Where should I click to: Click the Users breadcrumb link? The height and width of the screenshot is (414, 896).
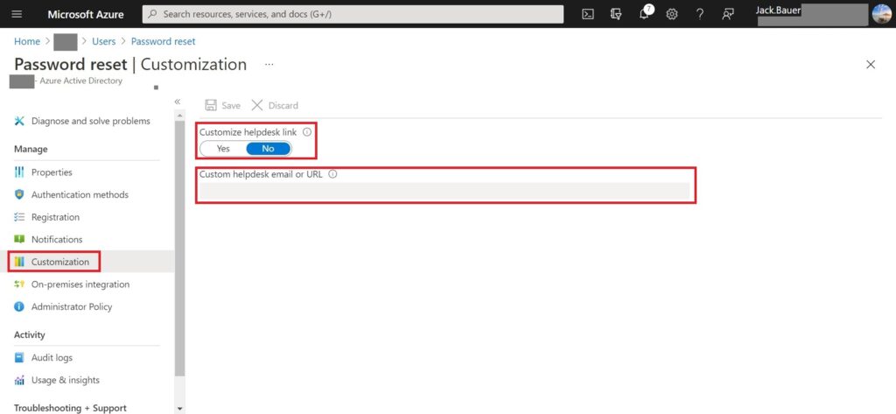[103, 41]
